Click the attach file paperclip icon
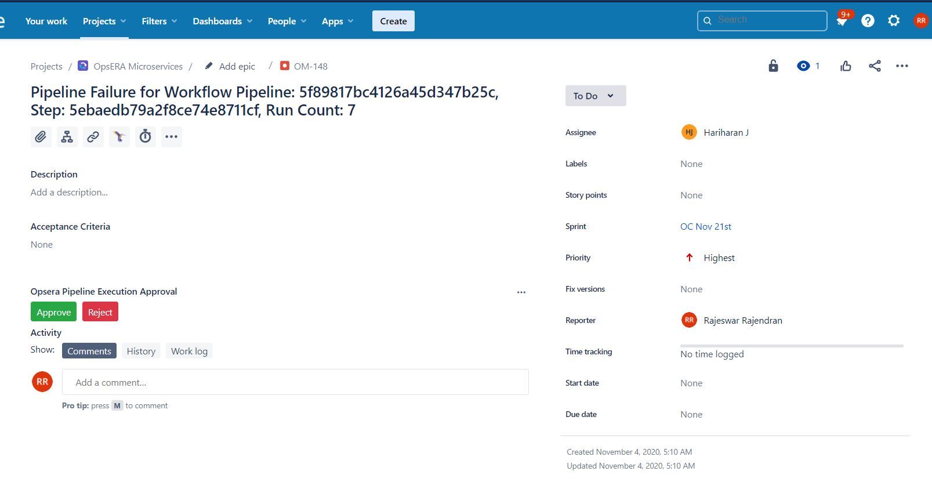 (41, 137)
